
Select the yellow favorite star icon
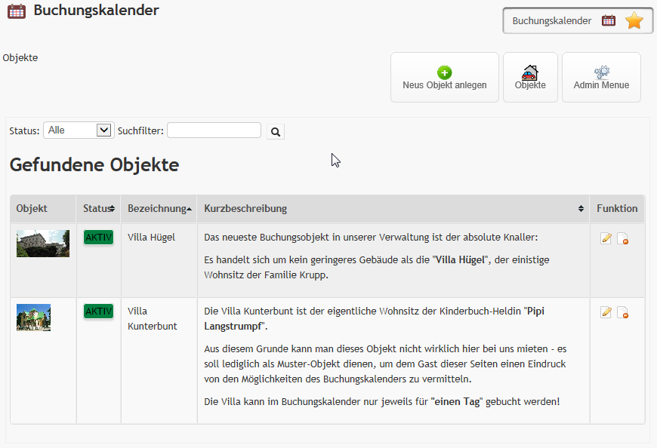pyautogui.click(x=634, y=20)
